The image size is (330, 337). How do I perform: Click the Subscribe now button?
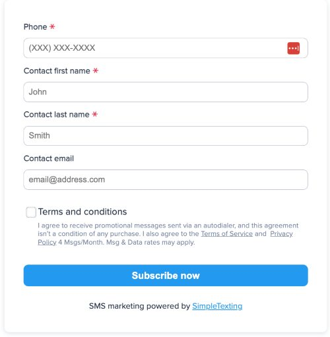[x=166, y=275]
